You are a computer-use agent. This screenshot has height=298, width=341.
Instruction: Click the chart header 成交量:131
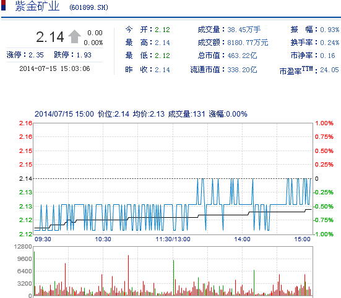tap(187, 114)
